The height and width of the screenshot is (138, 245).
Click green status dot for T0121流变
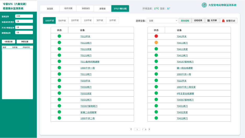point(59,49)
